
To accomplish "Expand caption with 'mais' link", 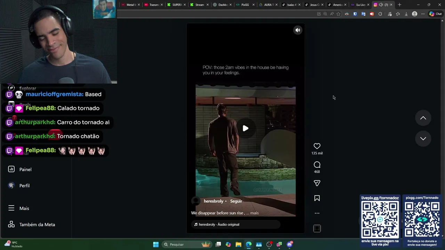I will (254, 213).
